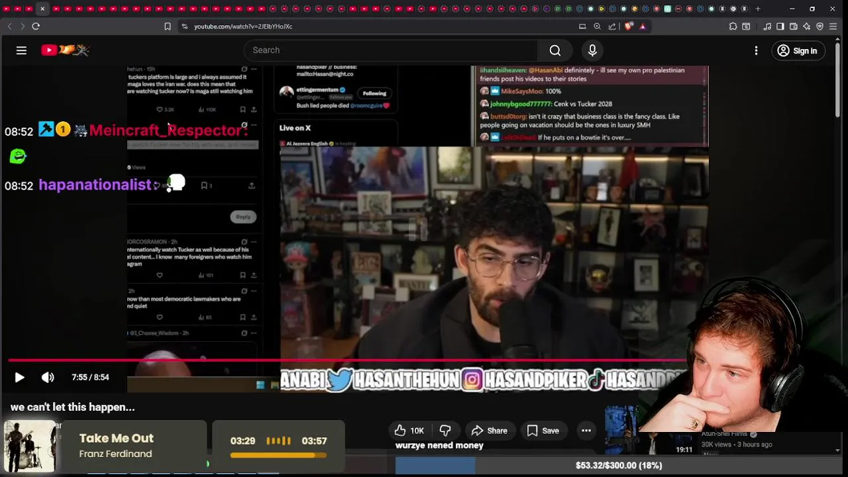This screenshot has height=477, width=848.
Task: Open the Share dialog for this video
Action: pos(489,431)
